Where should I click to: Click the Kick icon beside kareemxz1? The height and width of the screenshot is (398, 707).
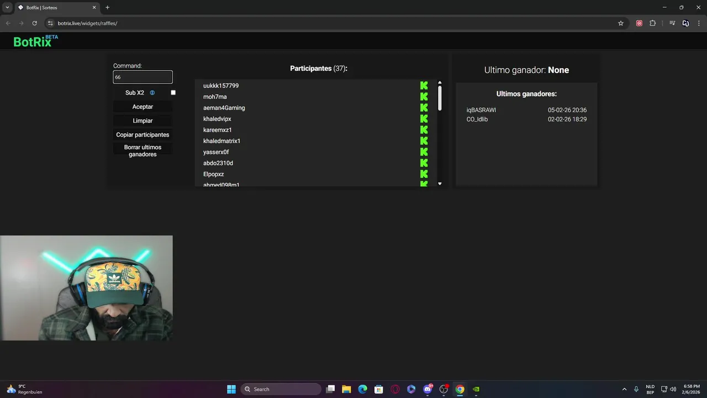[424, 130]
